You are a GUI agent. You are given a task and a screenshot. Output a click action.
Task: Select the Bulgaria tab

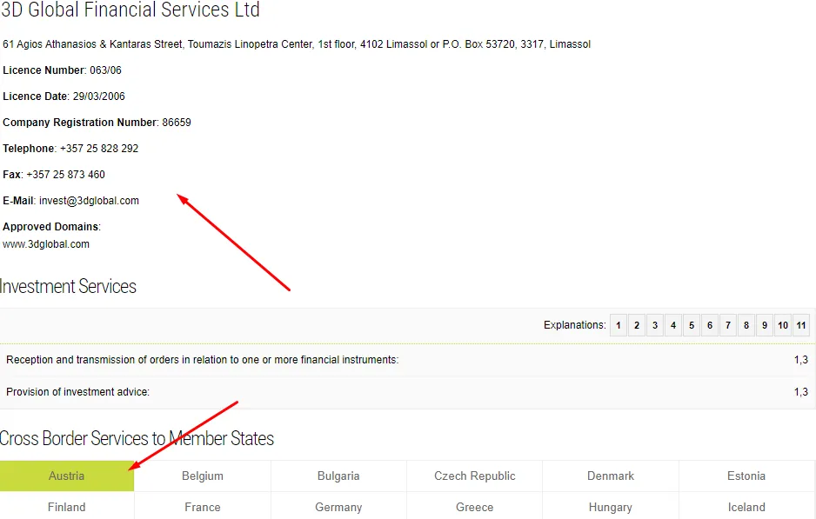(x=338, y=476)
